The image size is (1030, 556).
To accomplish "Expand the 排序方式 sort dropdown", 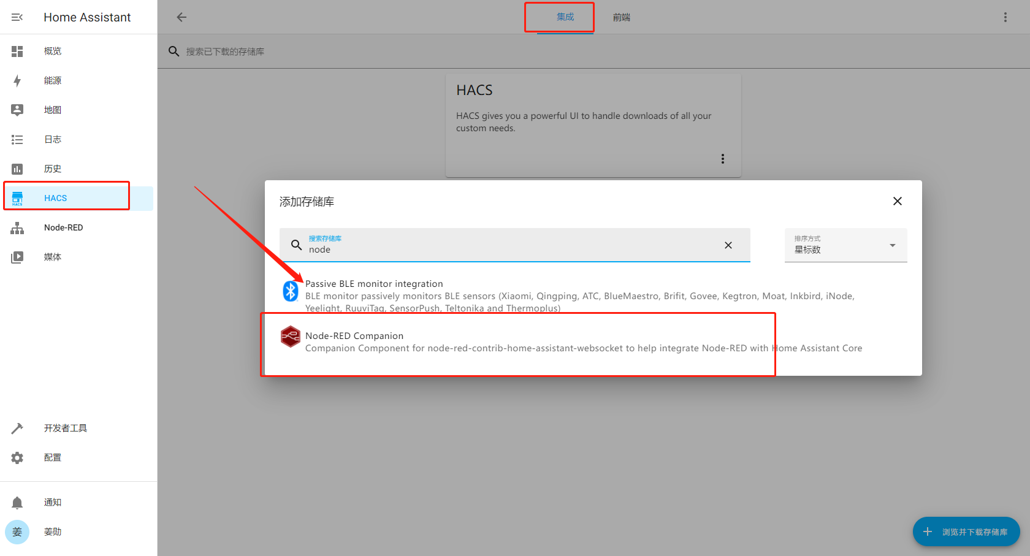I will pos(845,245).
